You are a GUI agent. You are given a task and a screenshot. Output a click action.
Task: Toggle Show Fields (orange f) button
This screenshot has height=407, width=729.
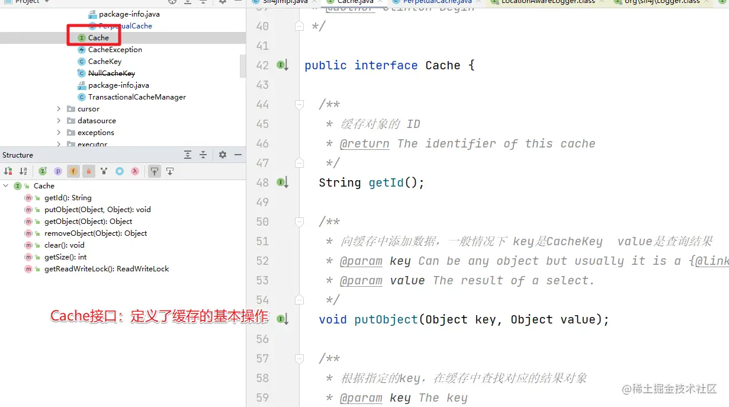[73, 171]
